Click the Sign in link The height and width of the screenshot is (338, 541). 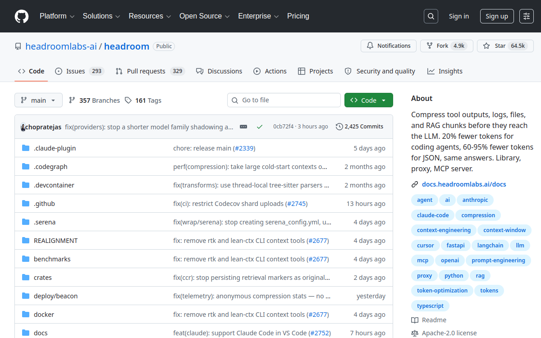point(458,16)
